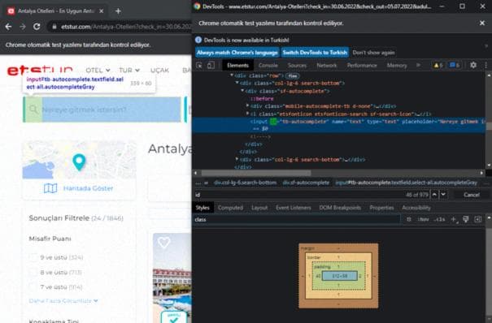View site info via the address bar lock icon

54,27
